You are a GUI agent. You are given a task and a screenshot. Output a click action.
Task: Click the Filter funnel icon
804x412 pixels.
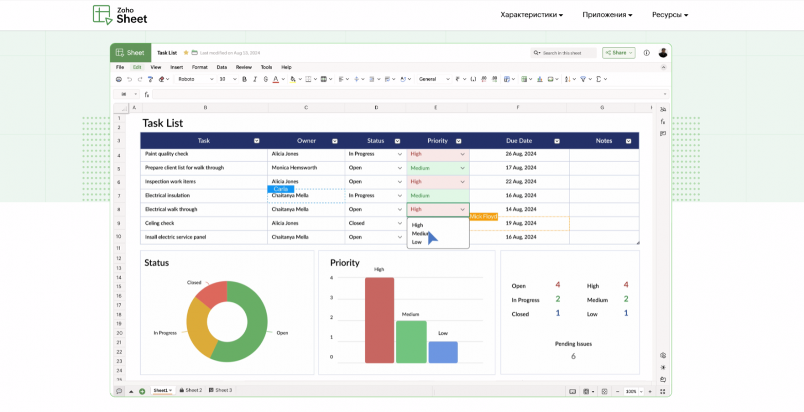coord(583,79)
